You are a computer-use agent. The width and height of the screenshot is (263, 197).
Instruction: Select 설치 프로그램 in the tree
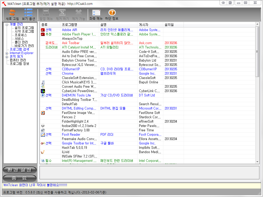(x=24, y=28)
